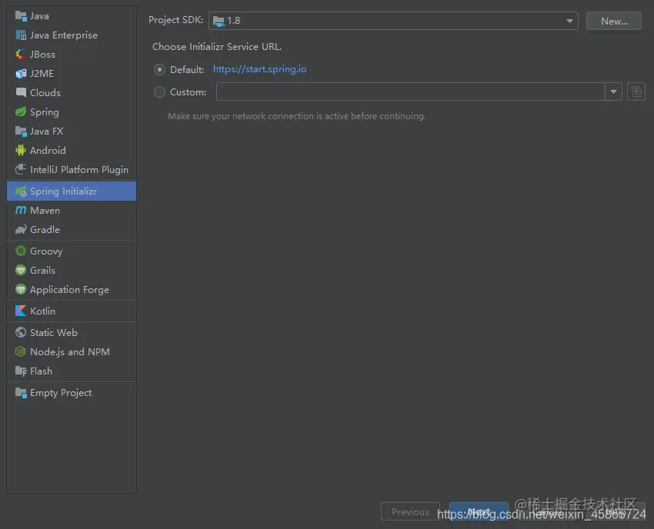Select the Grails icon
This screenshot has height=529, width=654.
pos(21,270)
